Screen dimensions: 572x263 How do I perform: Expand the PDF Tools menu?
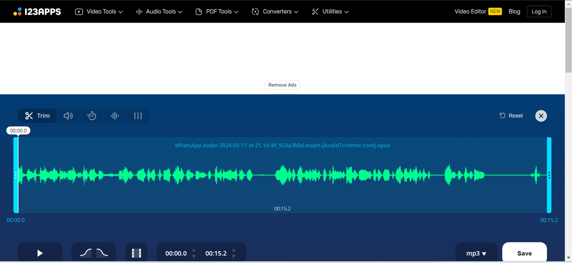pos(217,12)
